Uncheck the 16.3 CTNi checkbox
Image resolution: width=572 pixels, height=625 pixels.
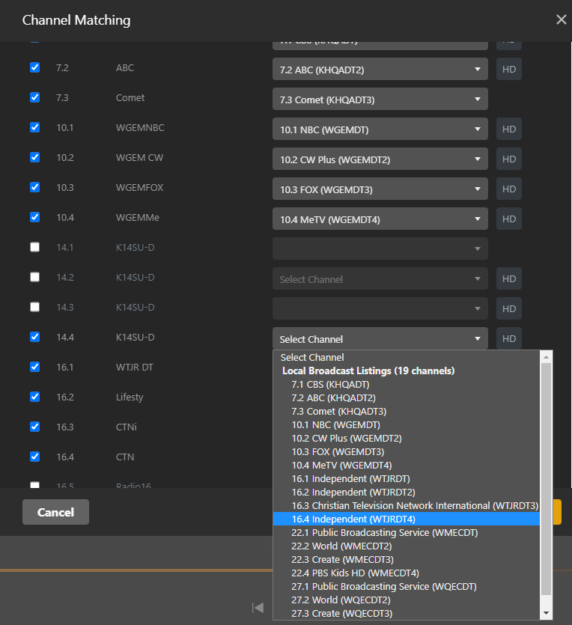click(x=35, y=427)
